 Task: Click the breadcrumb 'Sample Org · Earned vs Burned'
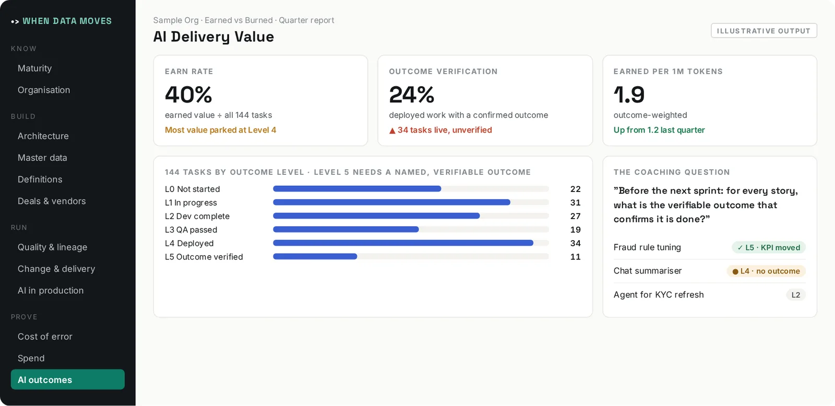tap(213, 20)
